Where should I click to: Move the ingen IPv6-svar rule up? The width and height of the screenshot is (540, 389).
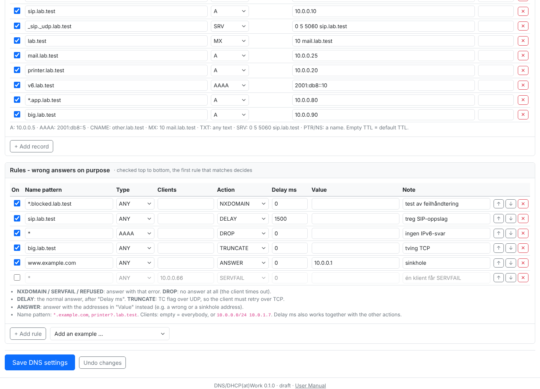[499, 233]
